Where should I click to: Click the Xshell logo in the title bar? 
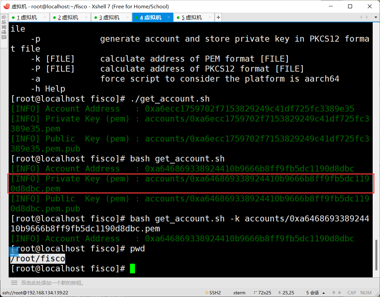[7, 6]
